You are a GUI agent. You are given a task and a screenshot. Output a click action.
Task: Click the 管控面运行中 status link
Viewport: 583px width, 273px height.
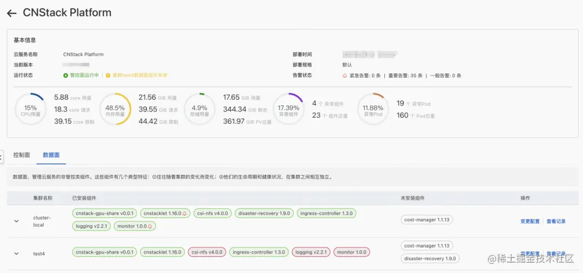pos(84,75)
